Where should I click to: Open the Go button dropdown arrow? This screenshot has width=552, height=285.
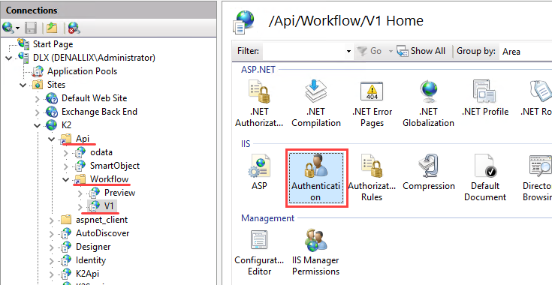[x=390, y=51]
